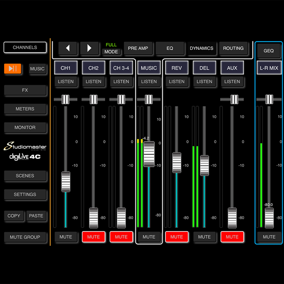Select the MUSIC channel strip header

[x=149, y=68]
